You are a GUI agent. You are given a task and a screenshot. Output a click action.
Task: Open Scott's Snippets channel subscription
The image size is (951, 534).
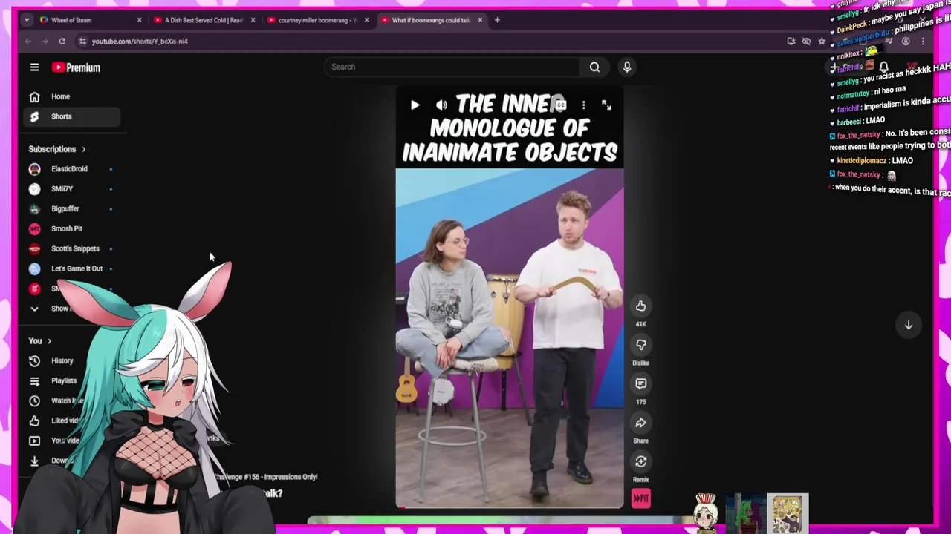pyautogui.click(x=72, y=249)
